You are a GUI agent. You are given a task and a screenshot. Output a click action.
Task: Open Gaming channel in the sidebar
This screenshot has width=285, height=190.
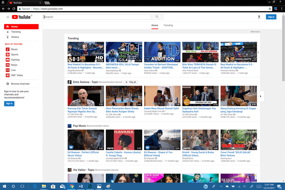tap(15, 60)
